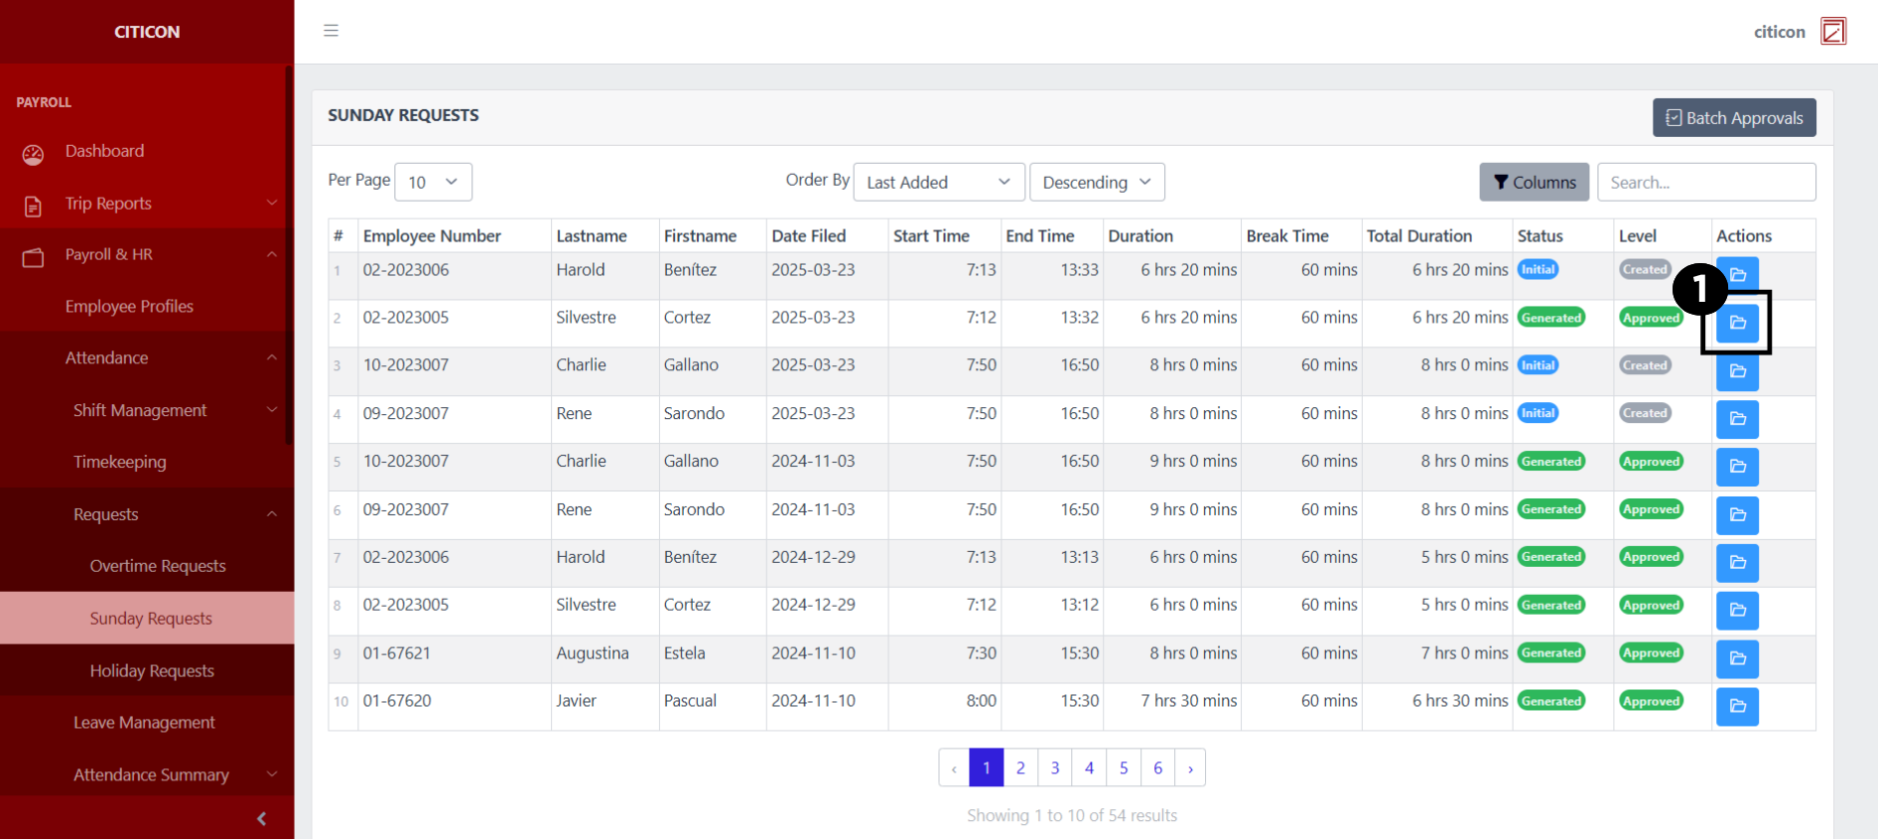Click the citicon profile avatar icon
Viewport: 1878px width, 839px height.
[1832, 32]
